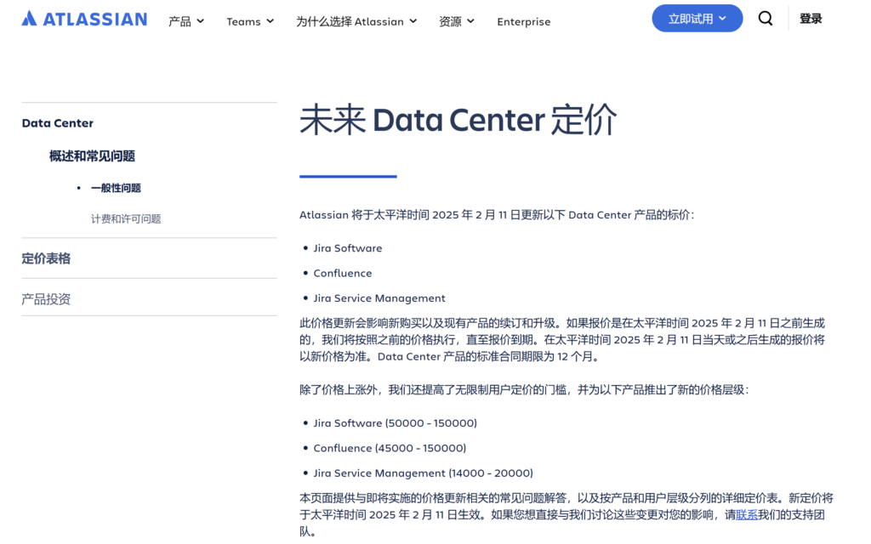The image size is (871, 544).
Task: Click the Atlassian 'A' logo icon
Action: coord(30,18)
